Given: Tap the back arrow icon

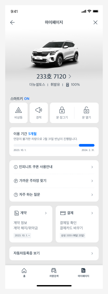Looking at the screenshot, I should 12,23.
